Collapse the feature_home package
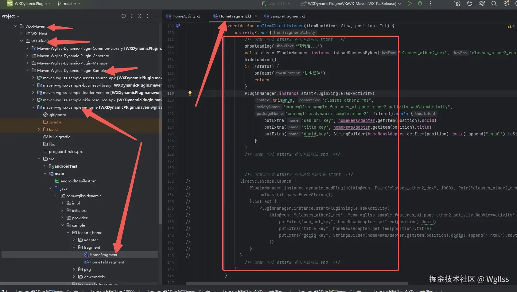This screenshot has width=517, height=292. (x=68, y=232)
